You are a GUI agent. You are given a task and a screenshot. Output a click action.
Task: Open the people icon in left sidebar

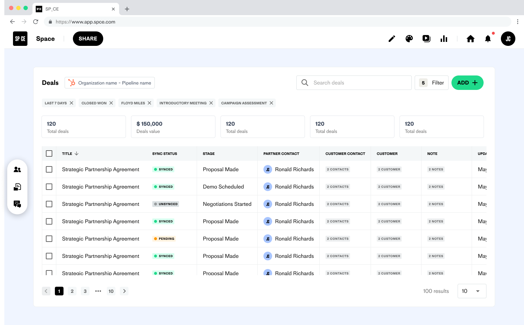click(x=17, y=169)
